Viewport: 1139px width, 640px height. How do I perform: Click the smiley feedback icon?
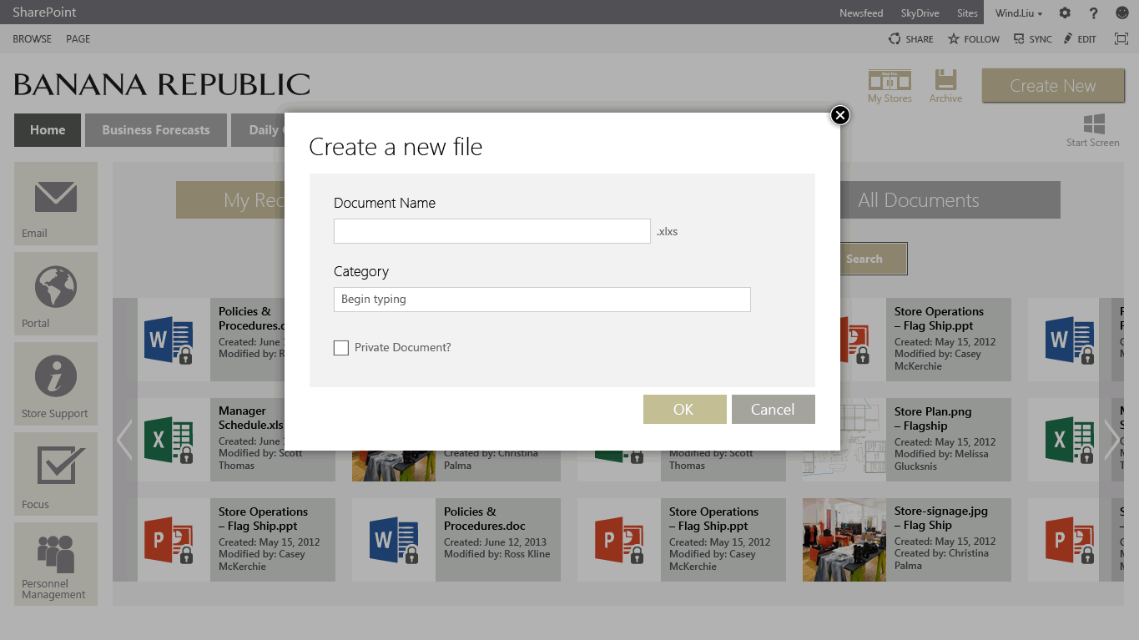1122,13
